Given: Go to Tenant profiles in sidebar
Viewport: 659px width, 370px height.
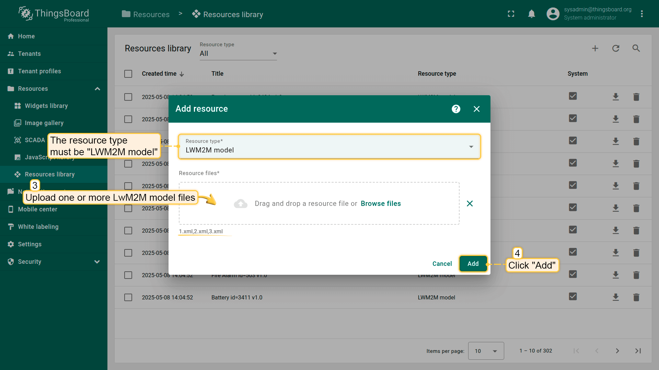Looking at the screenshot, I should [39, 71].
